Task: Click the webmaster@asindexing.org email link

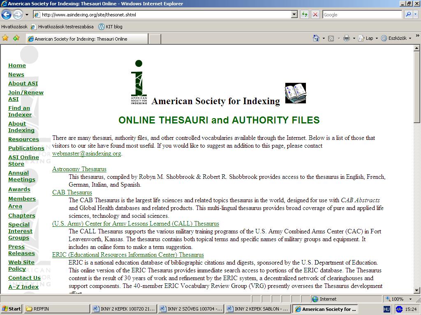Action: (86, 153)
